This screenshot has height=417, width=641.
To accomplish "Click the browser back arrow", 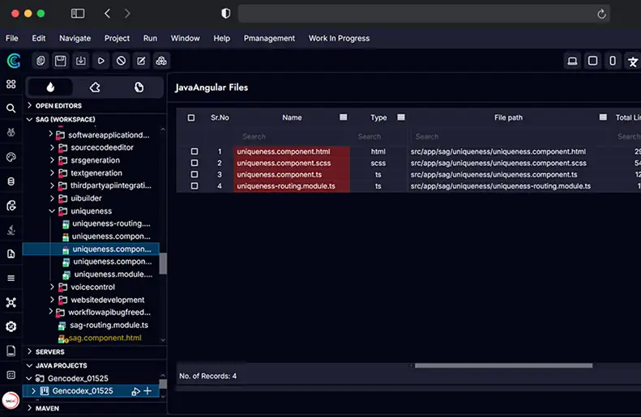I will (107, 14).
